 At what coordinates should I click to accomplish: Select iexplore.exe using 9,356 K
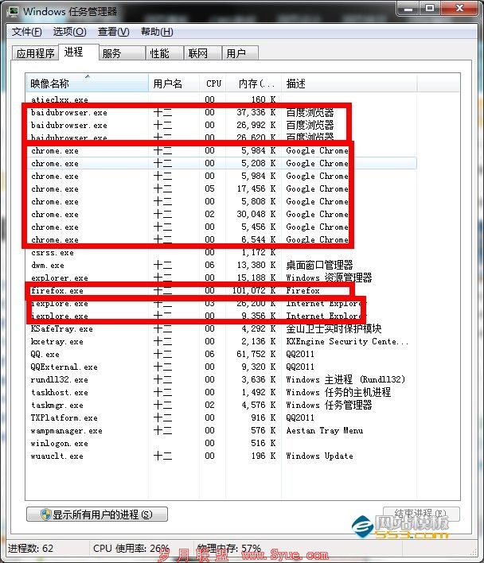click(221, 316)
